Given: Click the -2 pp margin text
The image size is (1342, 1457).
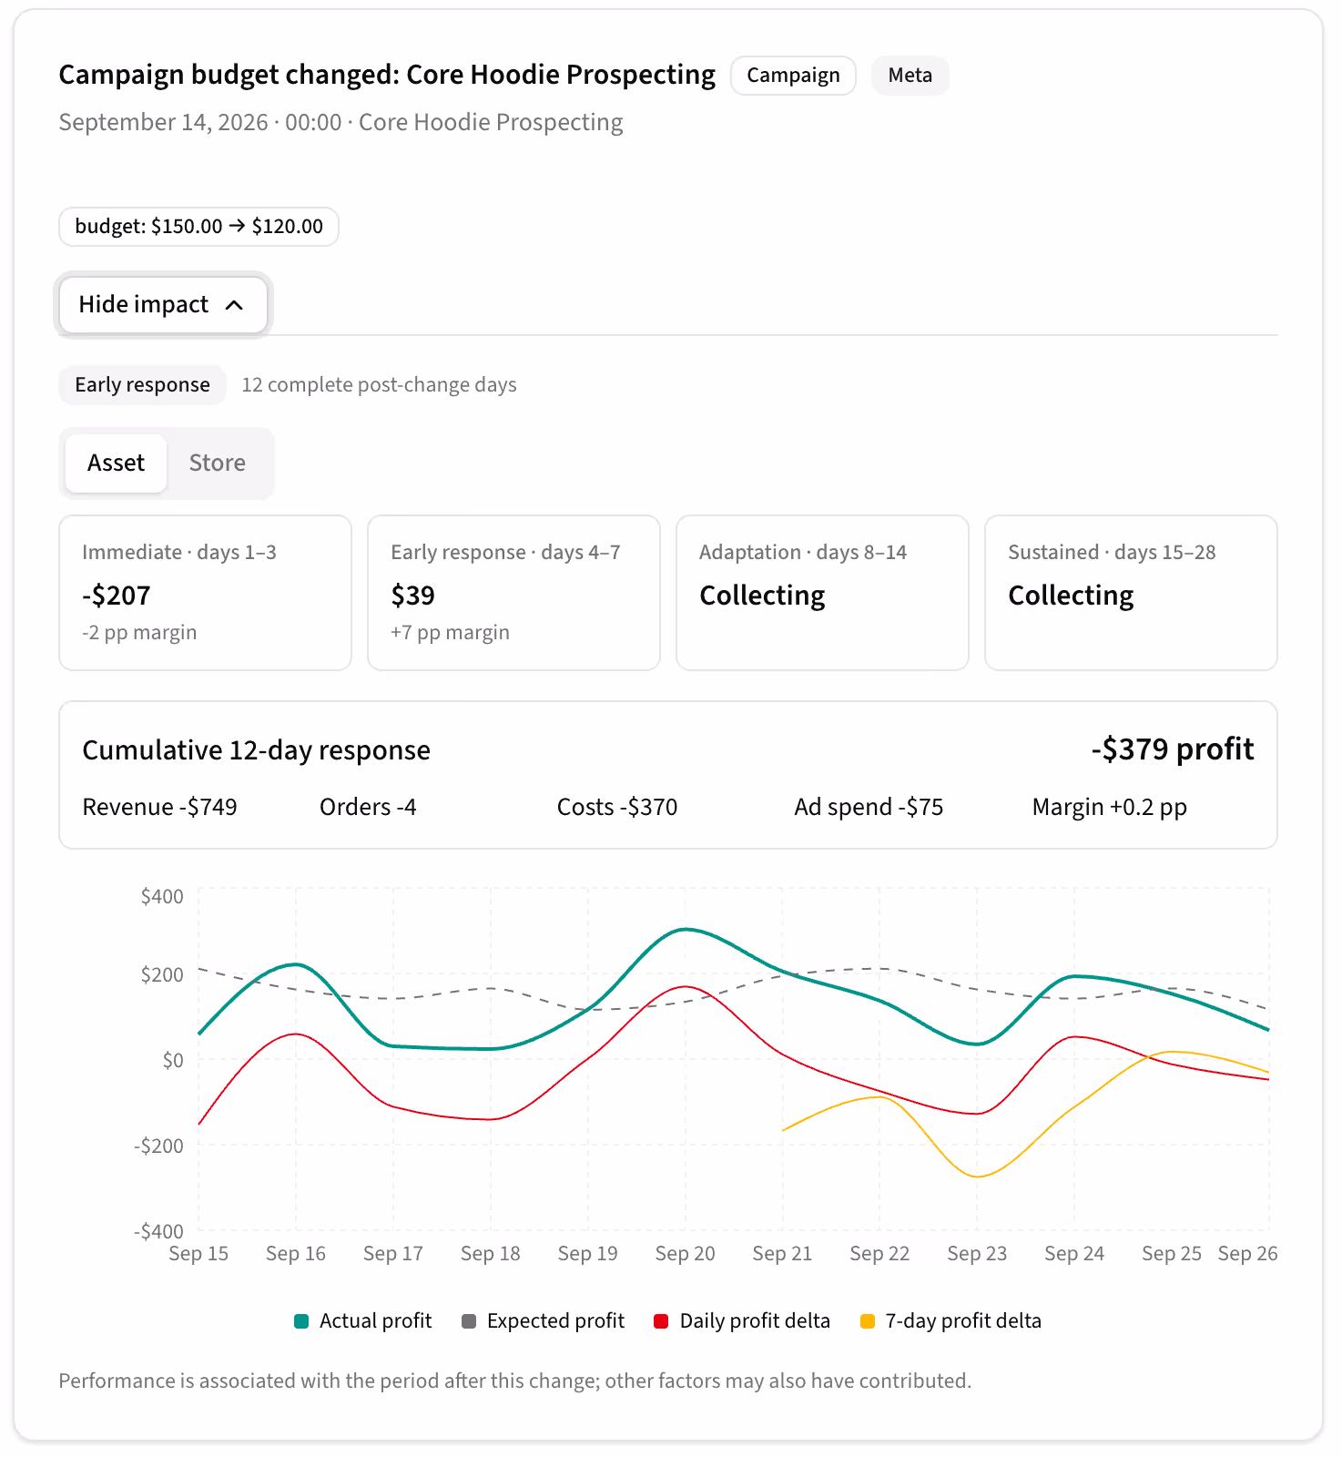Looking at the screenshot, I should (x=139, y=633).
